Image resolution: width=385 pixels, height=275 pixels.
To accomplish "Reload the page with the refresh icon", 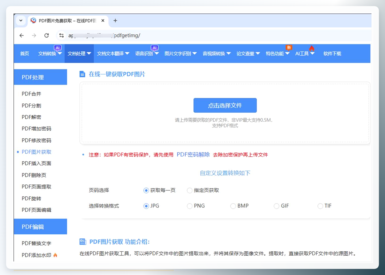I will tap(46, 35).
